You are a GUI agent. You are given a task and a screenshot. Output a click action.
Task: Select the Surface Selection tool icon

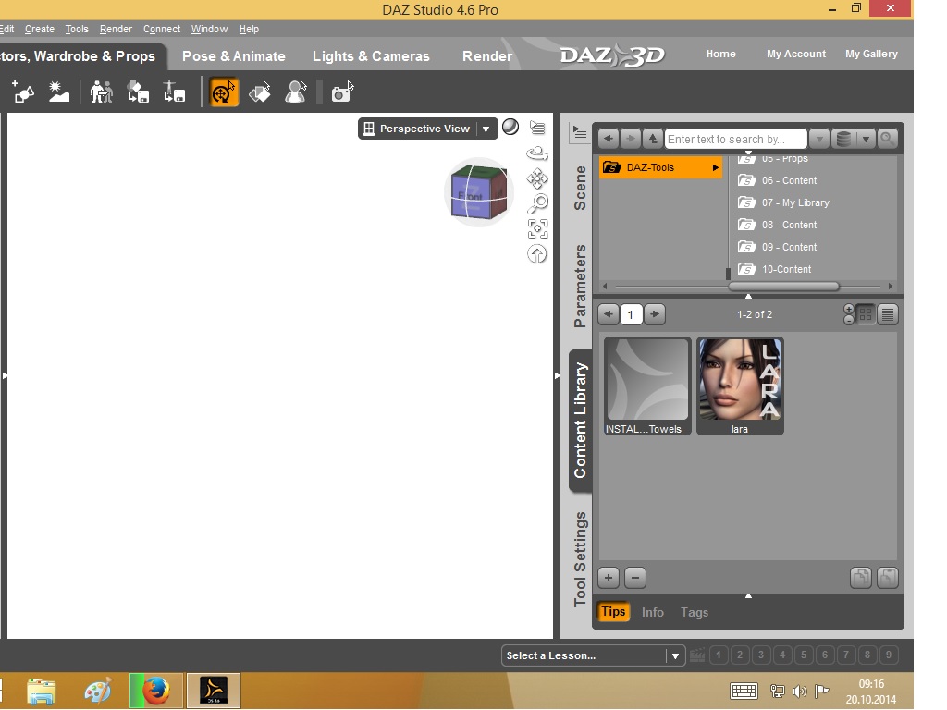260,92
